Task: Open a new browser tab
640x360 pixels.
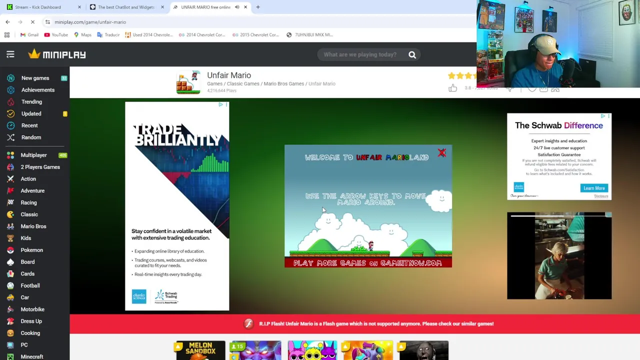Action: click(x=258, y=7)
